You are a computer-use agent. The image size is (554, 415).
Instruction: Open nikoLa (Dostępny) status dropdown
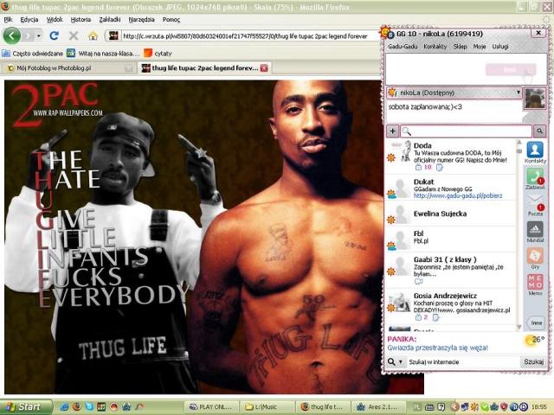pos(454,93)
